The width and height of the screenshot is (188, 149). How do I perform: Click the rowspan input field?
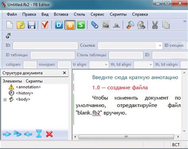click(64, 64)
